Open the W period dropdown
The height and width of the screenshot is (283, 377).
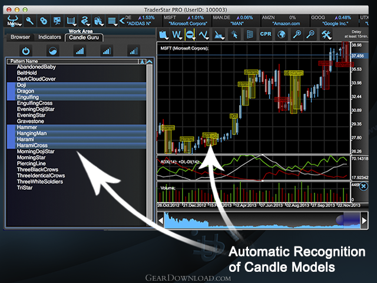coord(177,35)
